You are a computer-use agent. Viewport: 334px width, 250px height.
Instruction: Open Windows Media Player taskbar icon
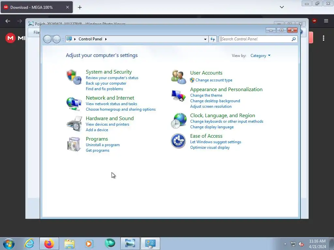point(89,243)
